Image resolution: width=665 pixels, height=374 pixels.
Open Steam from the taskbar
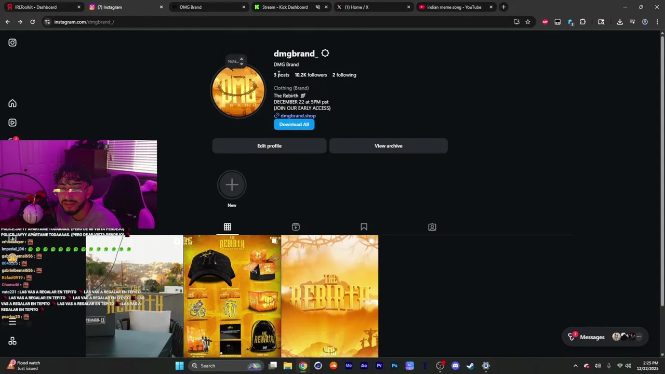[x=470, y=366]
